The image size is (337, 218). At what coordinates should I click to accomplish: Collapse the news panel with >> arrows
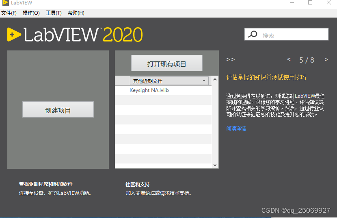click(230, 59)
